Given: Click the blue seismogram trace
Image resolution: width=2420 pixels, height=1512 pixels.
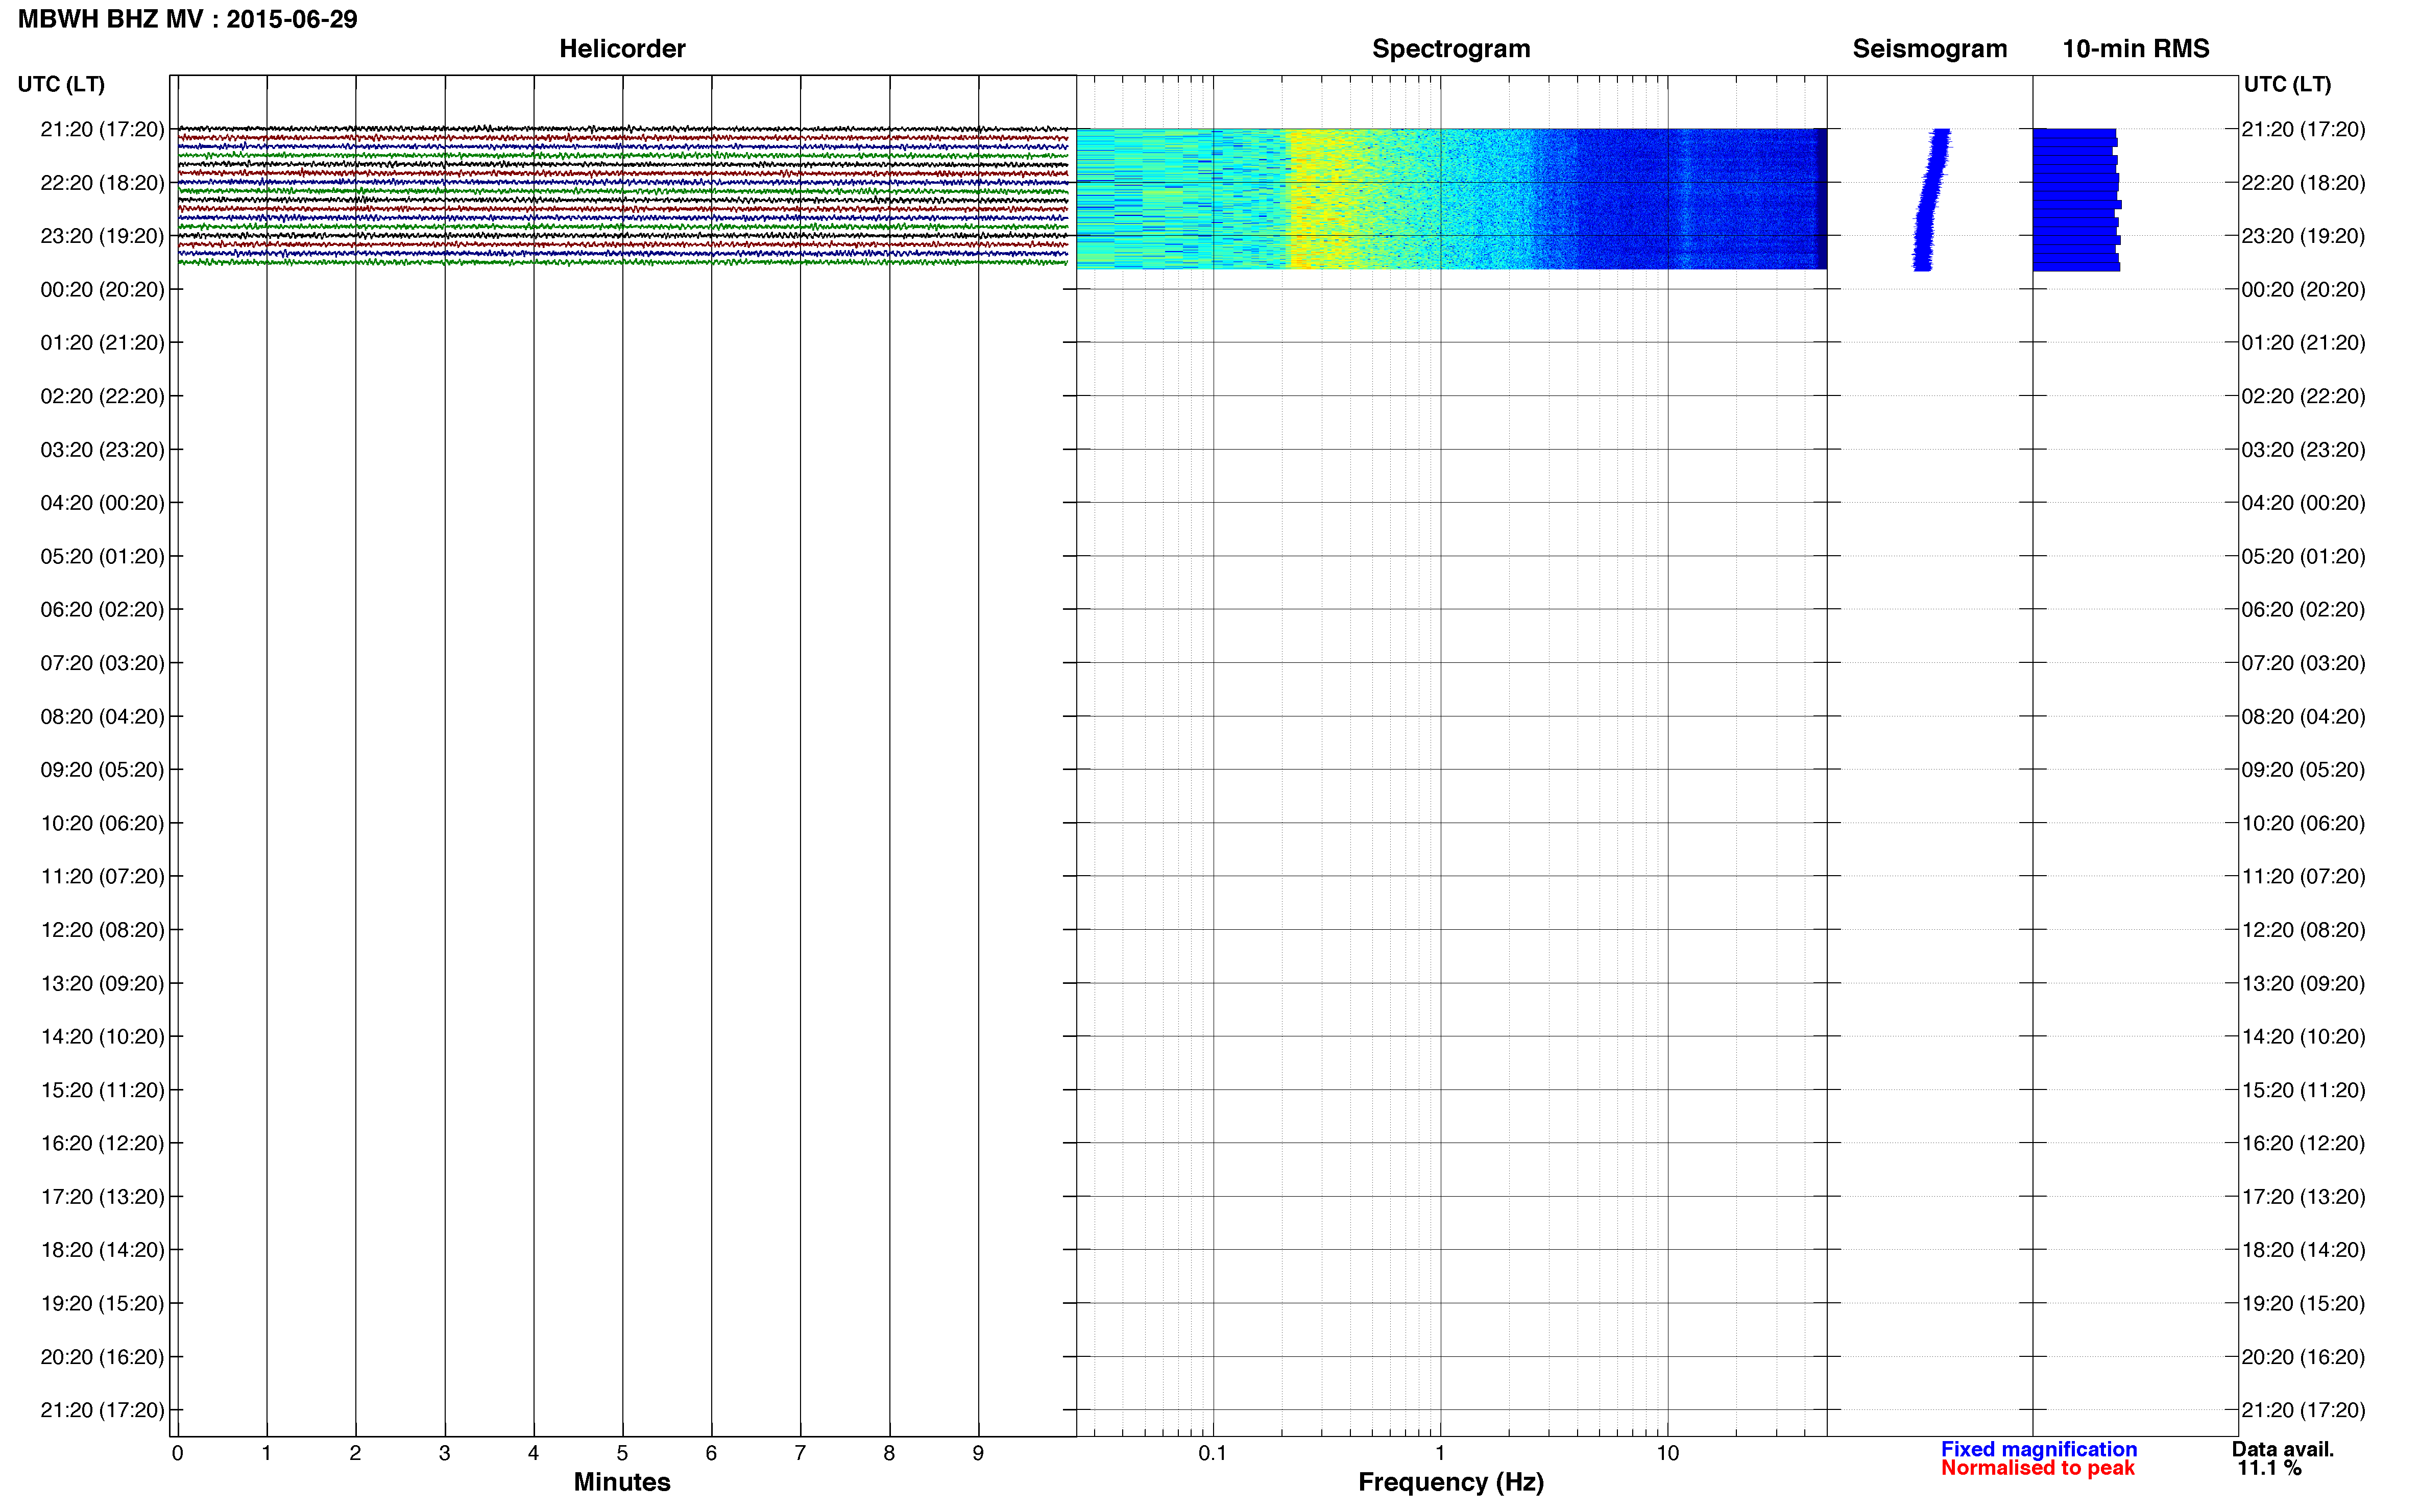Looking at the screenshot, I should tap(1932, 199).
